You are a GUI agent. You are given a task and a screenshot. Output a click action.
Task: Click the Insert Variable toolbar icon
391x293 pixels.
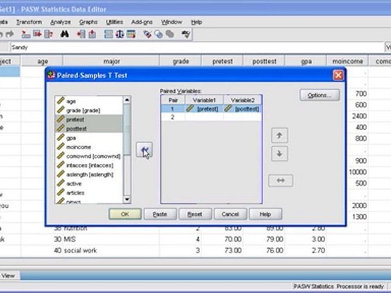[92, 34]
